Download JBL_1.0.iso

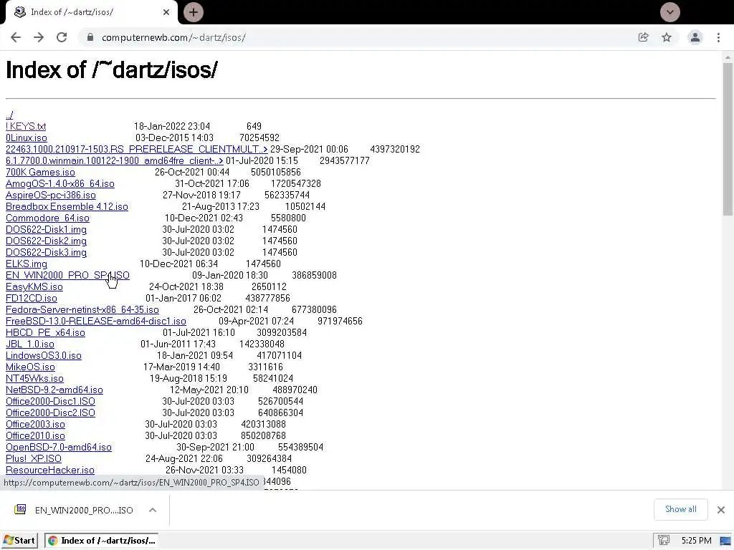point(30,344)
